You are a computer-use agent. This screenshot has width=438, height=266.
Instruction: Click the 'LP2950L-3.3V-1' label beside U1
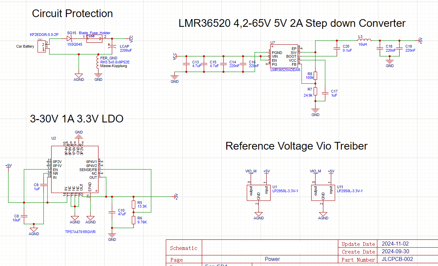click(285, 191)
